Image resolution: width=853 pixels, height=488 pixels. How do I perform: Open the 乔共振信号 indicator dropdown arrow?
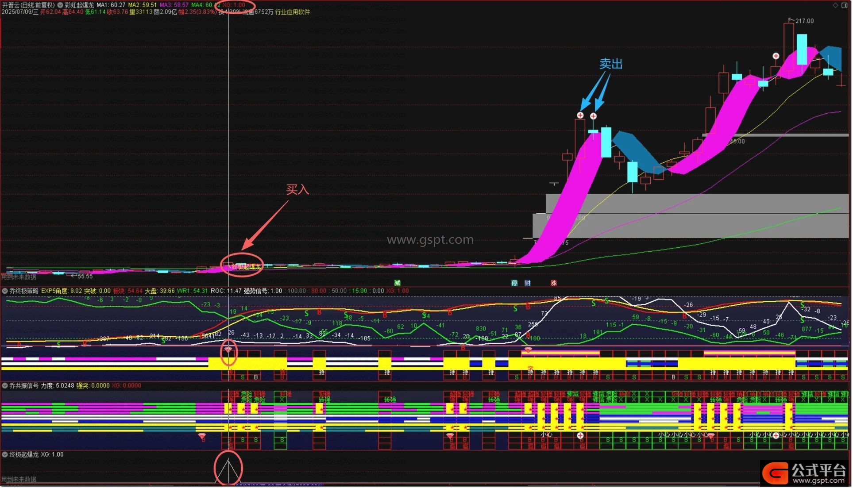(x=5, y=386)
